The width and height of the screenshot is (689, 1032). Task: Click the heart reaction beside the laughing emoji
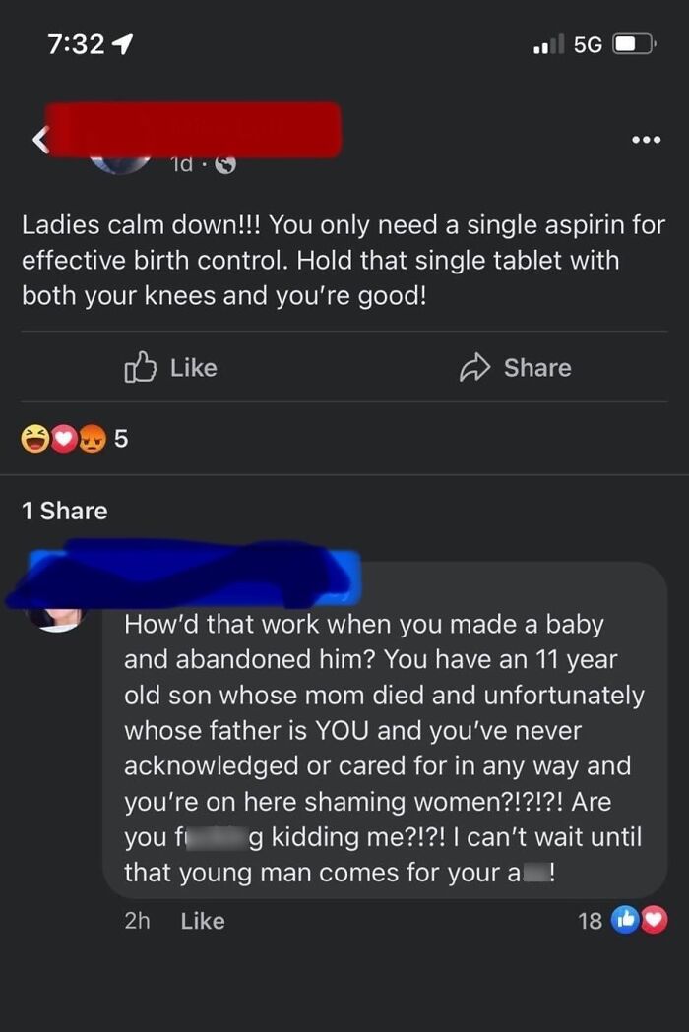63,440
